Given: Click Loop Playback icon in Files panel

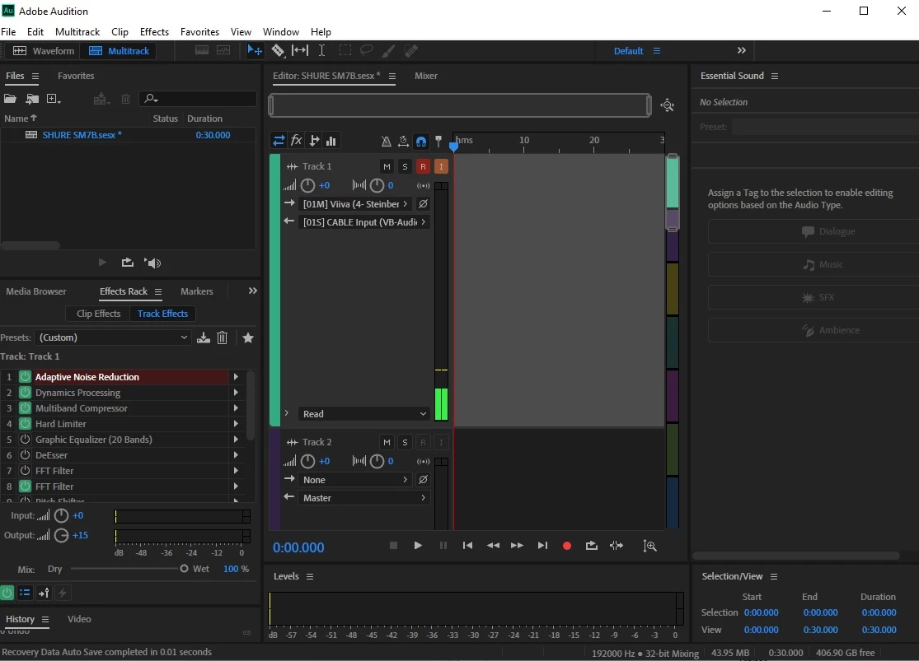Looking at the screenshot, I should (x=127, y=263).
